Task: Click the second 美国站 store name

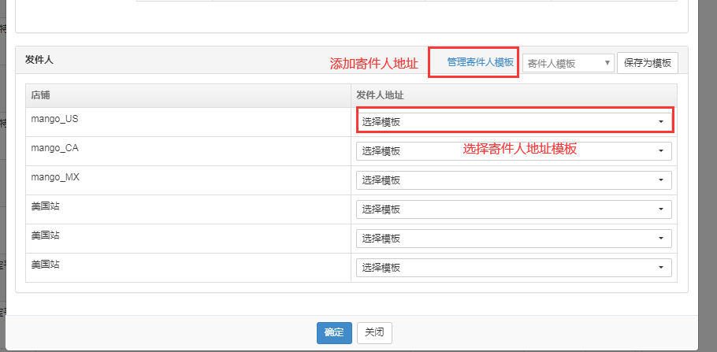Action: [x=45, y=235]
